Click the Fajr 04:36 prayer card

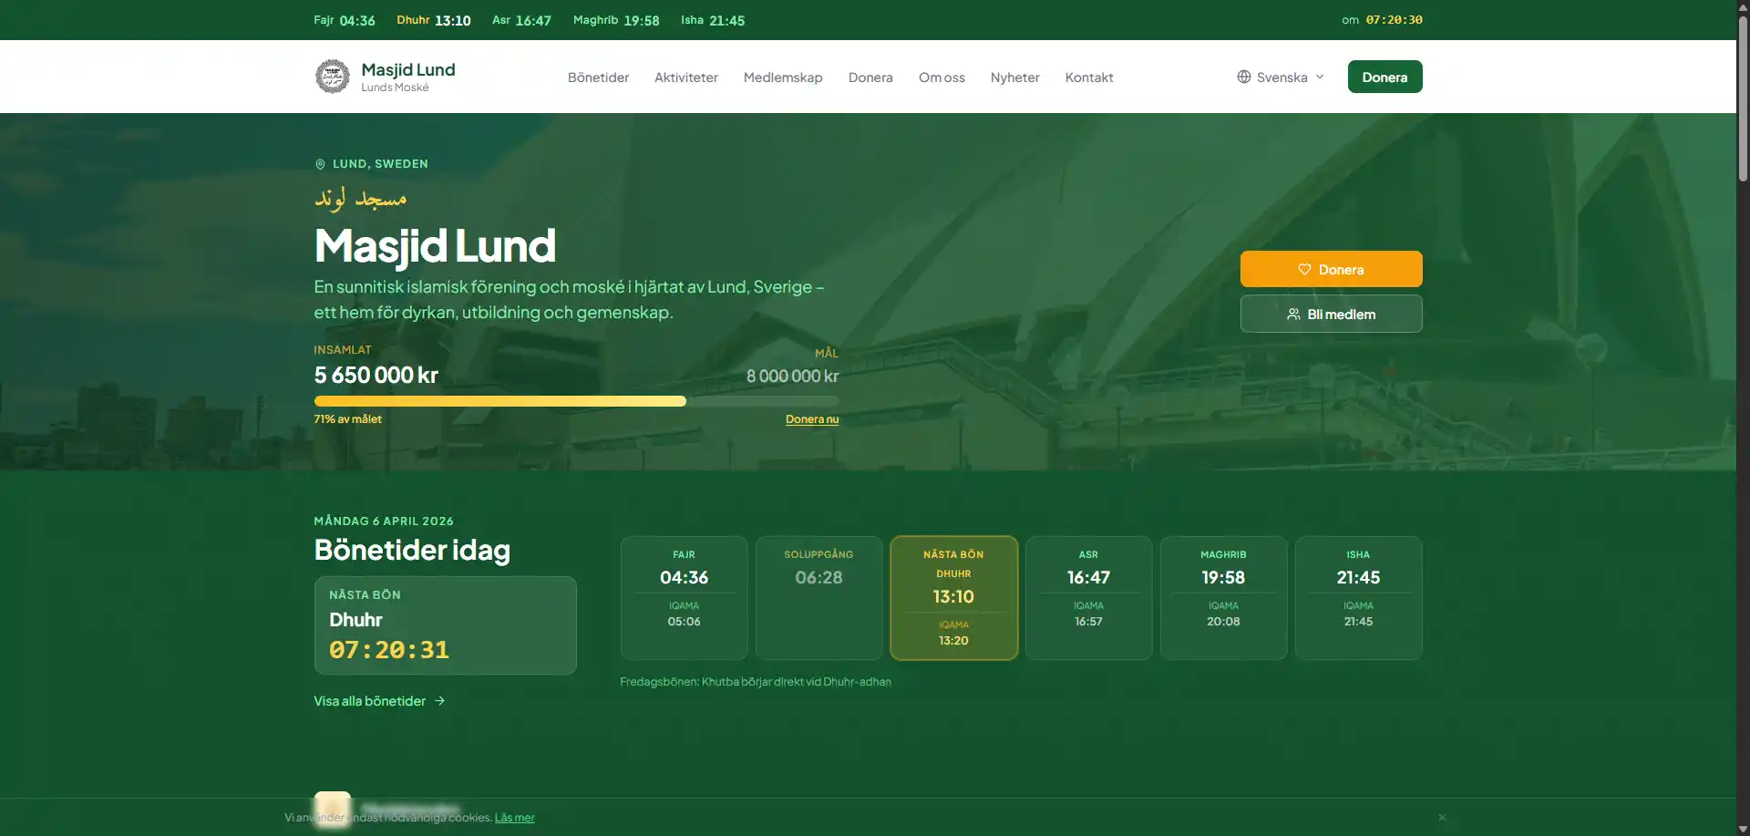(684, 598)
